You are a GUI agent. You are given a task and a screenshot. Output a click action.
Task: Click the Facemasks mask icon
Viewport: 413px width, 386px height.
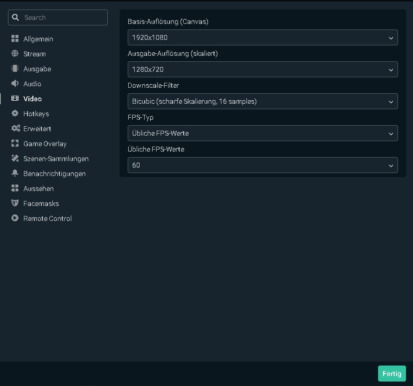(15, 203)
